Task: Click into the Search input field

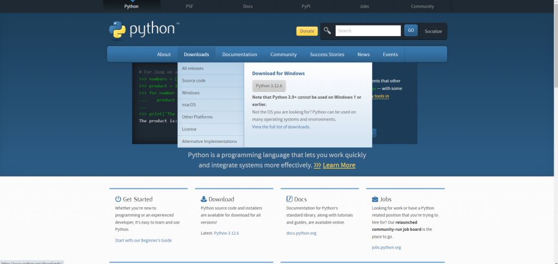Action: click(368, 31)
